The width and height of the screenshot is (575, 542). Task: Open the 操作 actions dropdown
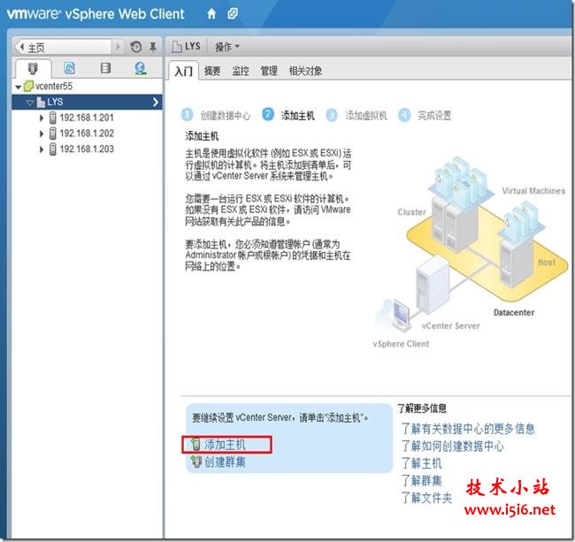227,47
